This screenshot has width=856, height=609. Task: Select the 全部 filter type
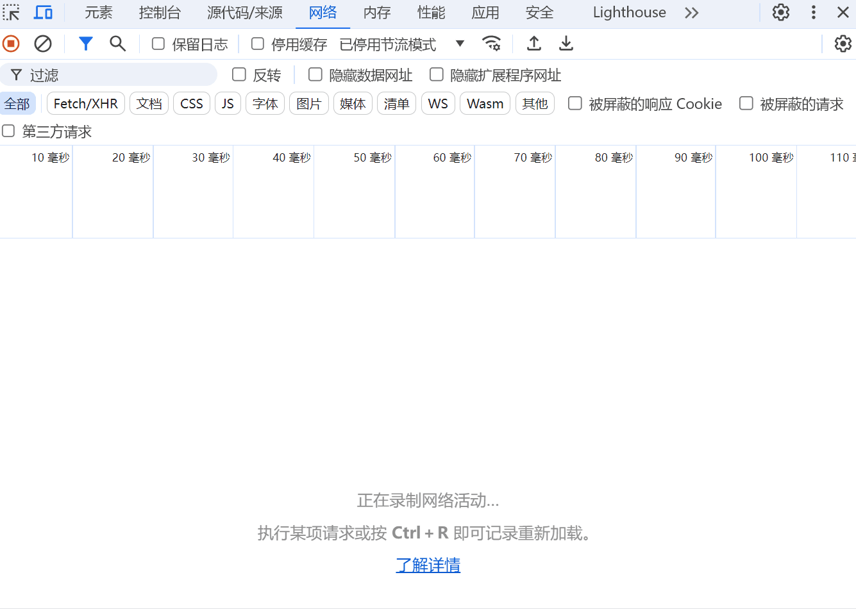[17, 103]
